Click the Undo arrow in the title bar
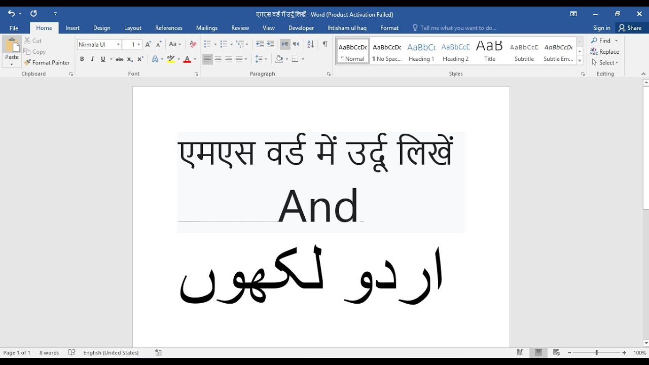Image resolution: width=649 pixels, height=365 pixels. pos(11,14)
